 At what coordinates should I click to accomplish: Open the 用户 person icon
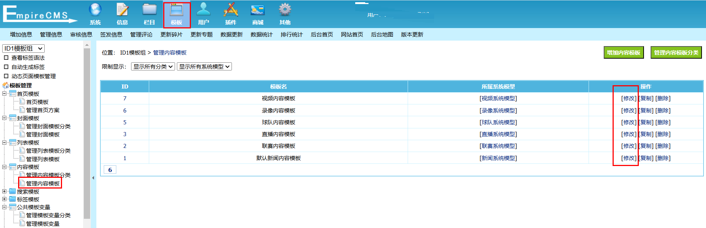[x=203, y=10]
